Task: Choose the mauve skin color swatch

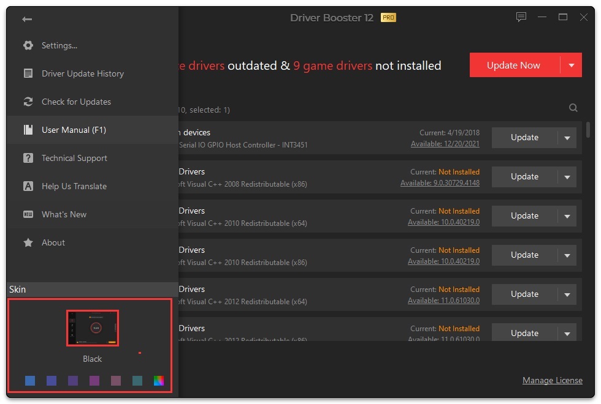Action: 116,381
